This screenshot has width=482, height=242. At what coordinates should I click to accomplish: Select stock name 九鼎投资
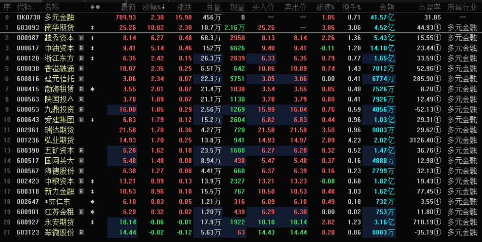[x=59, y=110]
